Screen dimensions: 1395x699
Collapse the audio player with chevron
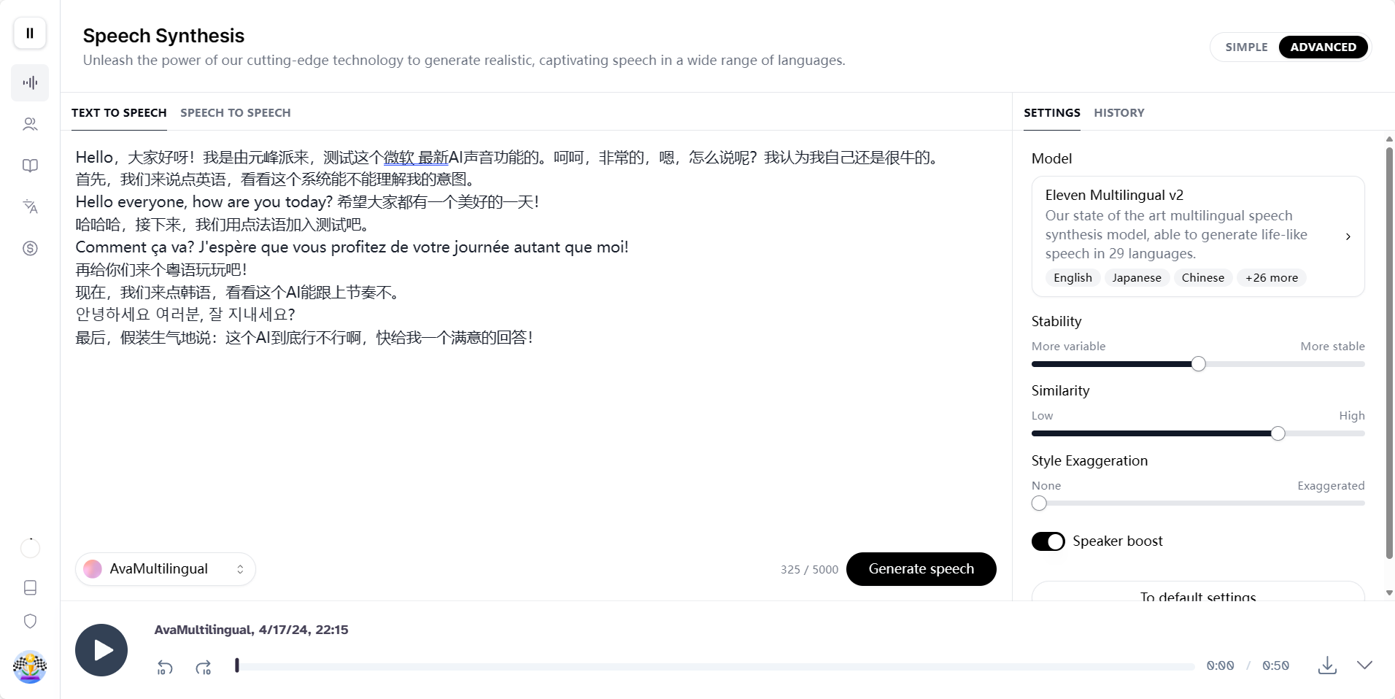coord(1364,665)
